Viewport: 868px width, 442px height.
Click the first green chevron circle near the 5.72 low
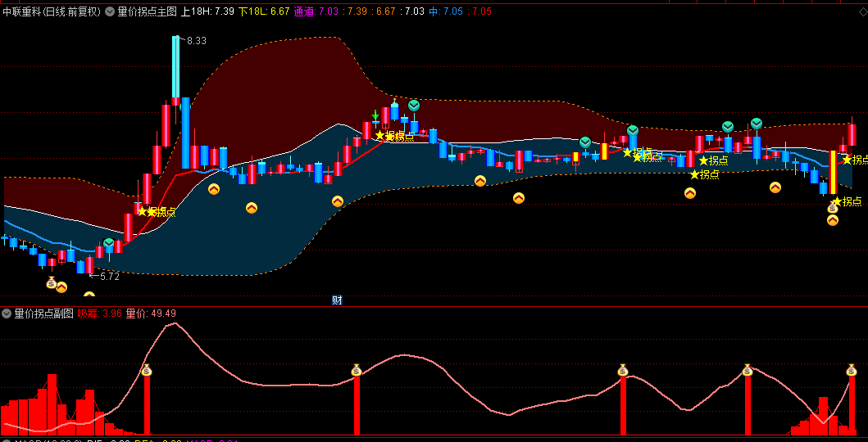(x=108, y=243)
